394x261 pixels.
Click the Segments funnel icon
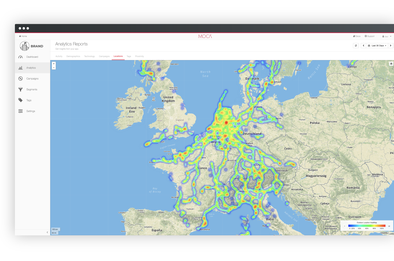tap(21, 90)
